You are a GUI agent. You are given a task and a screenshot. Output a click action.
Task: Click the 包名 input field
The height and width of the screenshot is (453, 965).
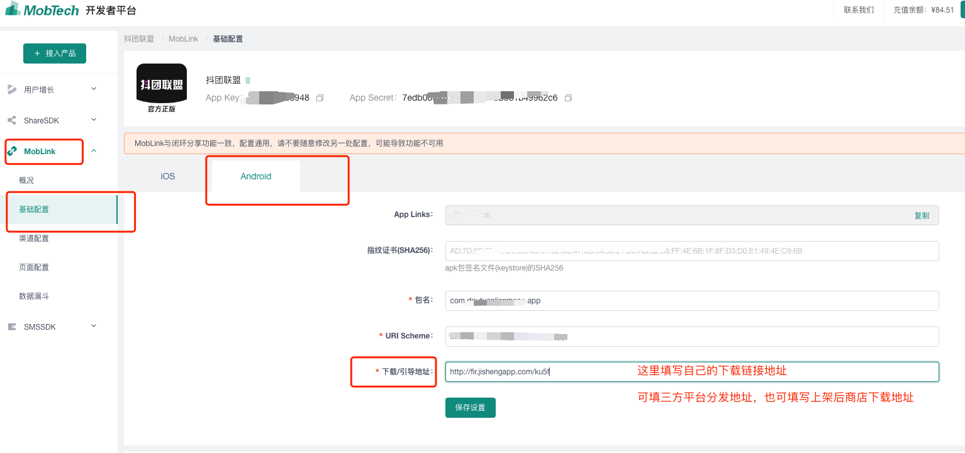tap(692, 301)
